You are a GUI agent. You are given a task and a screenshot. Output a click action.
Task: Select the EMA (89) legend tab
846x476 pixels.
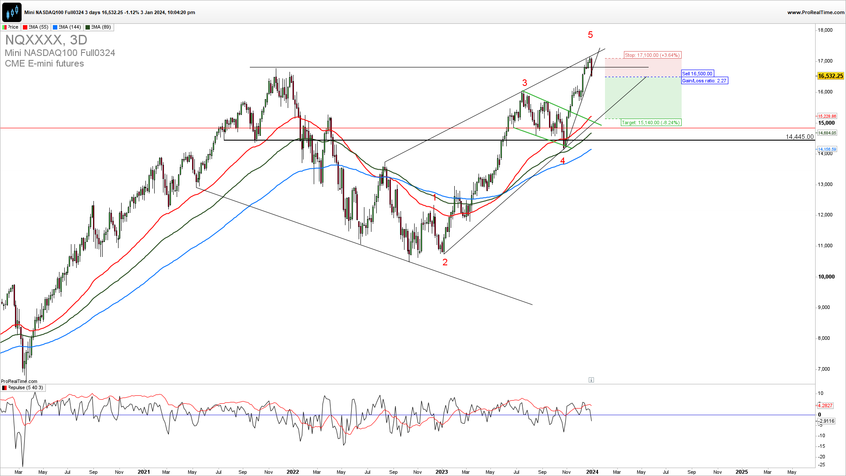click(98, 27)
